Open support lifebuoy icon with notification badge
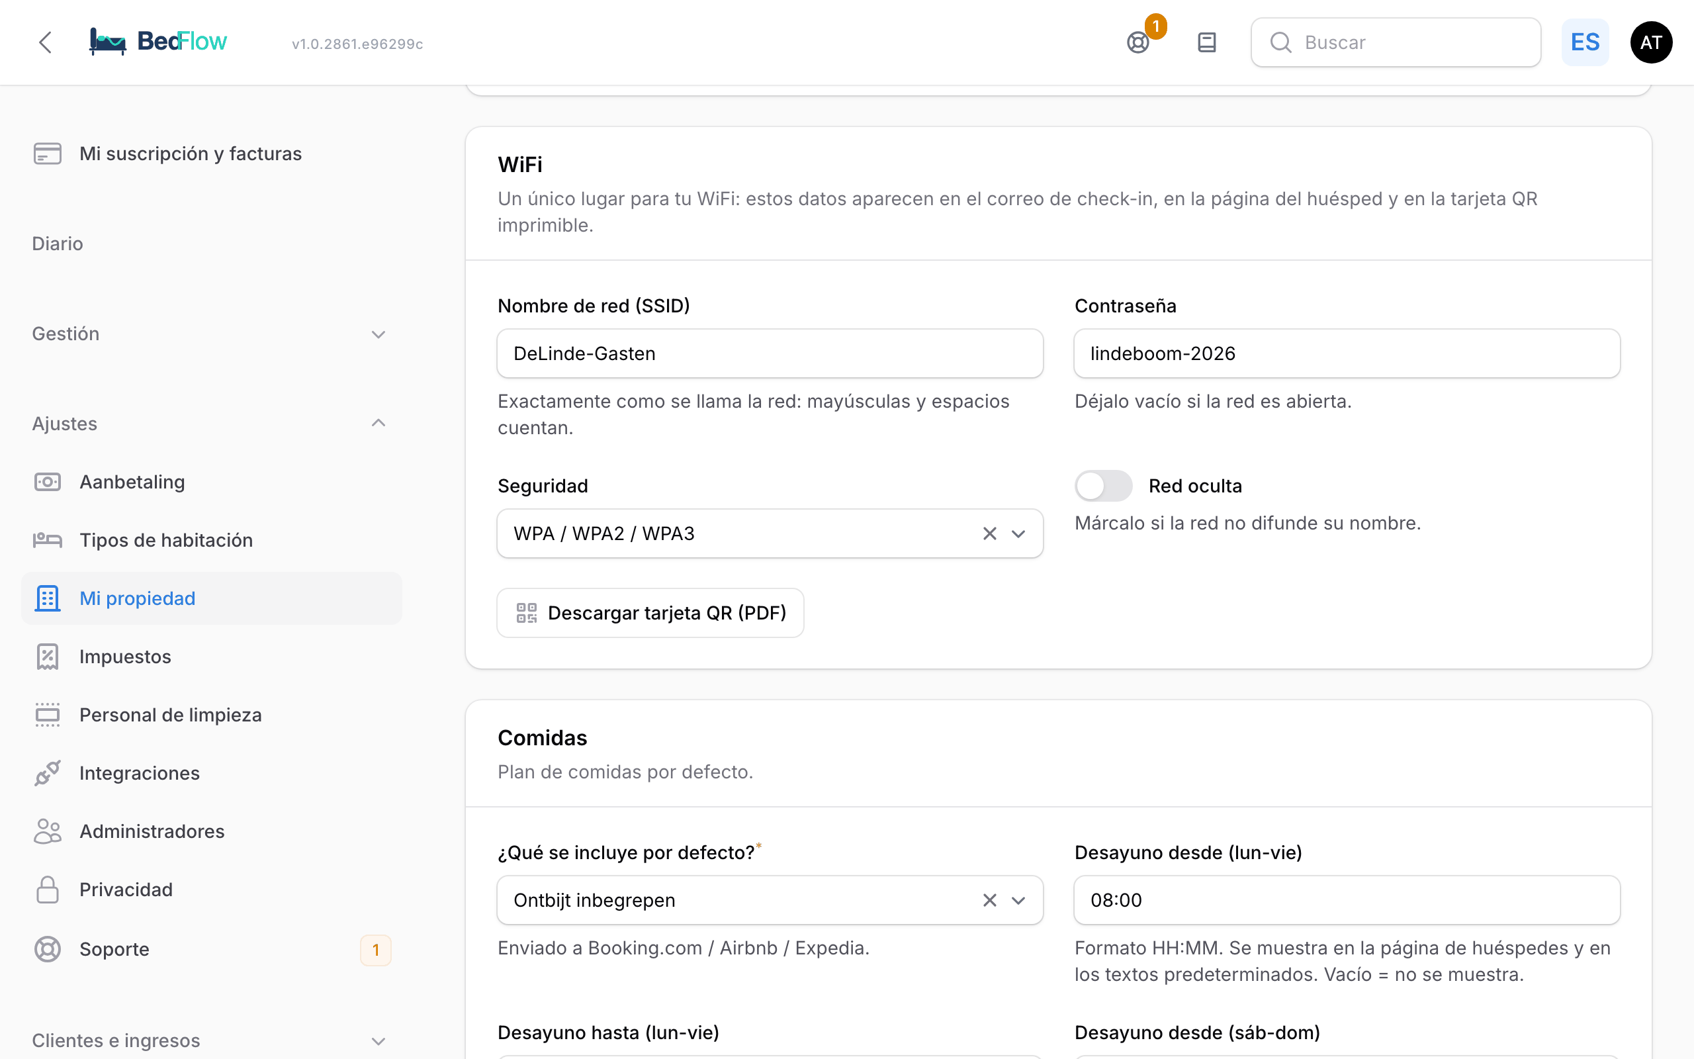1694x1059 pixels. (1138, 43)
